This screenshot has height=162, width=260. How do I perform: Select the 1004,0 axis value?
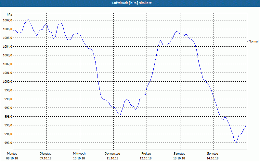point(7,47)
